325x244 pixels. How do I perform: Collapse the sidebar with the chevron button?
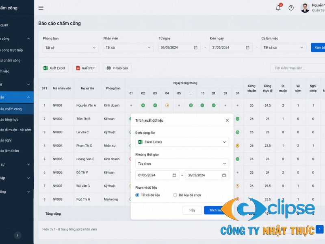[x=17, y=235]
